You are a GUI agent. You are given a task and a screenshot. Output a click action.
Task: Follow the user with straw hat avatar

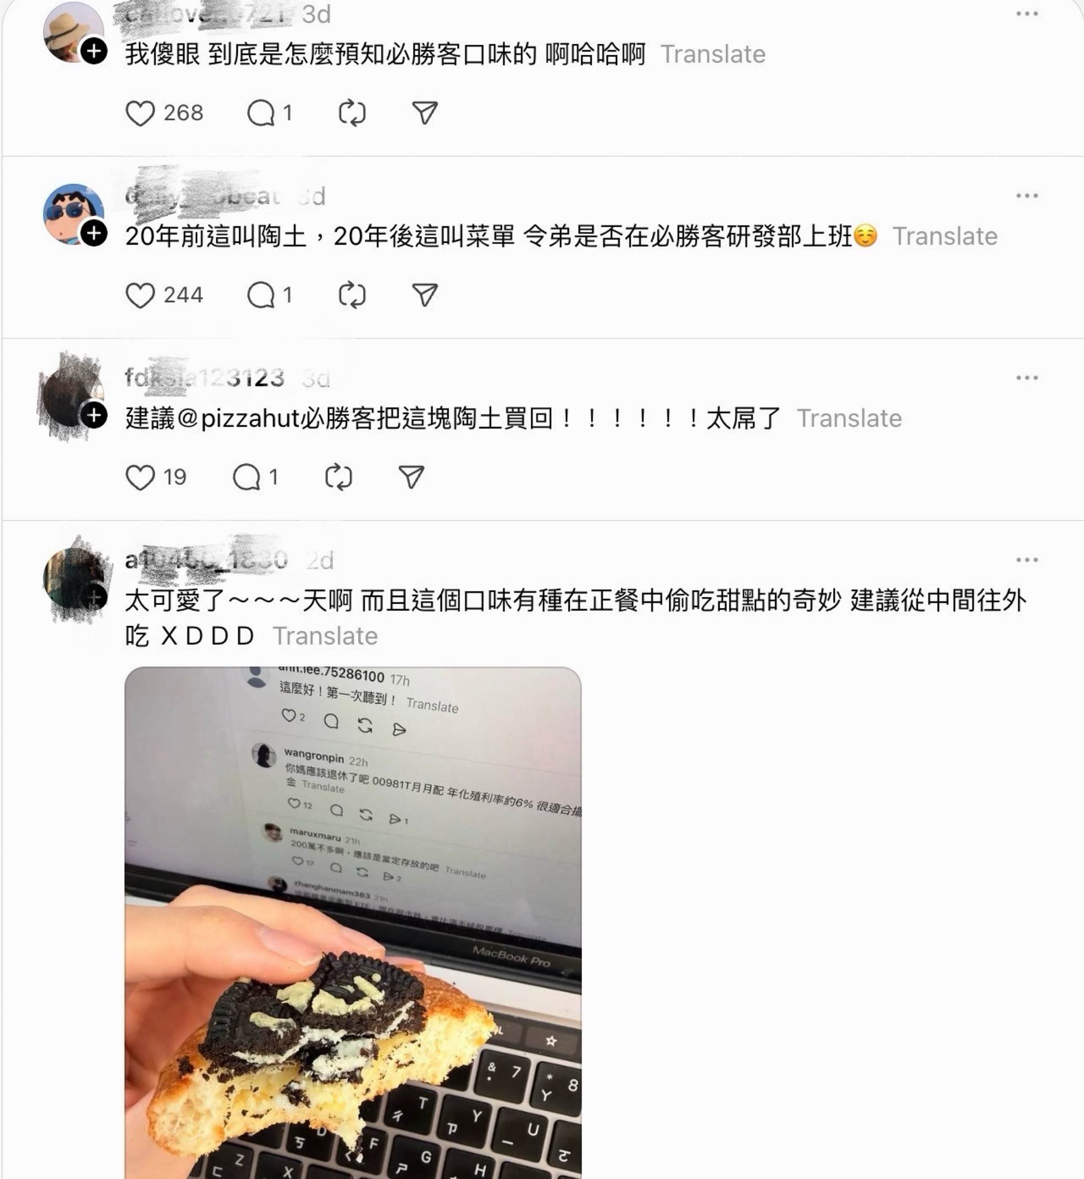(x=94, y=51)
